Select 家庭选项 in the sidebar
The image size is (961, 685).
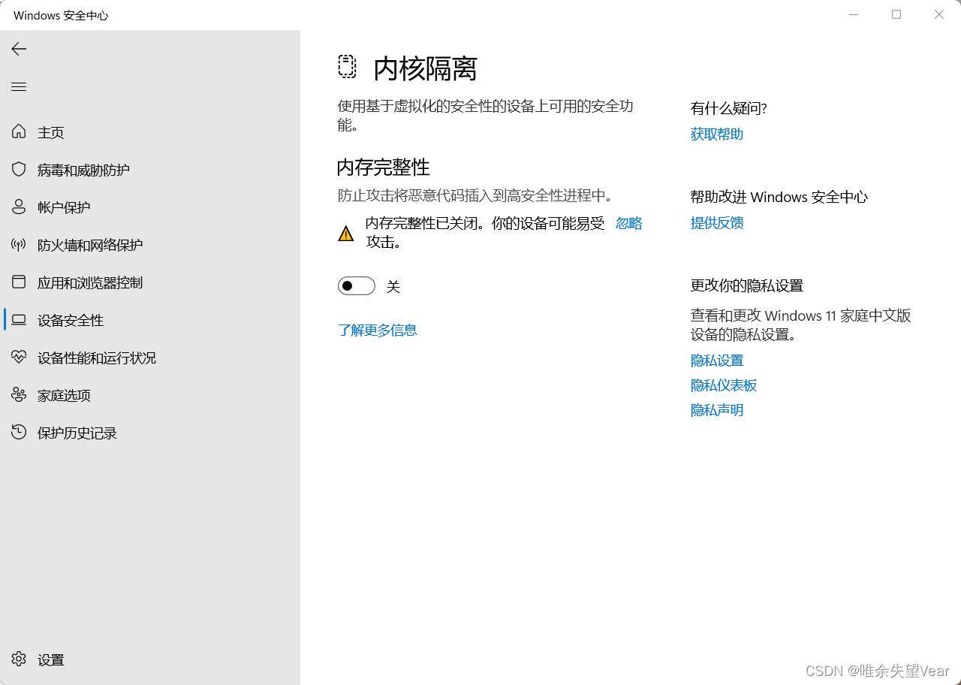coord(150,395)
